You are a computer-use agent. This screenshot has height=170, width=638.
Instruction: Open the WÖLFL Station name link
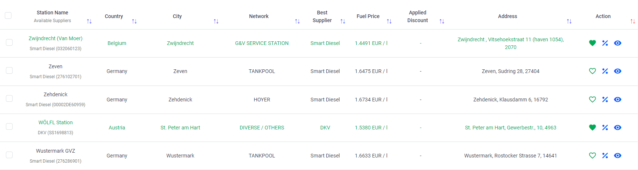(x=55, y=122)
